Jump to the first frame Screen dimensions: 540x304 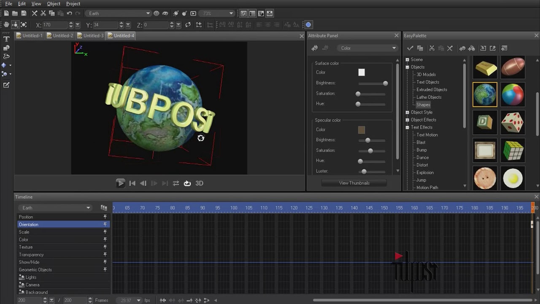coord(132,183)
